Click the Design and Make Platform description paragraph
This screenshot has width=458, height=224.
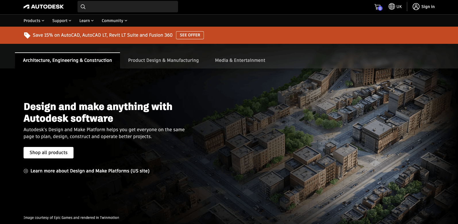pyautogui.click(x=104, y=133)
